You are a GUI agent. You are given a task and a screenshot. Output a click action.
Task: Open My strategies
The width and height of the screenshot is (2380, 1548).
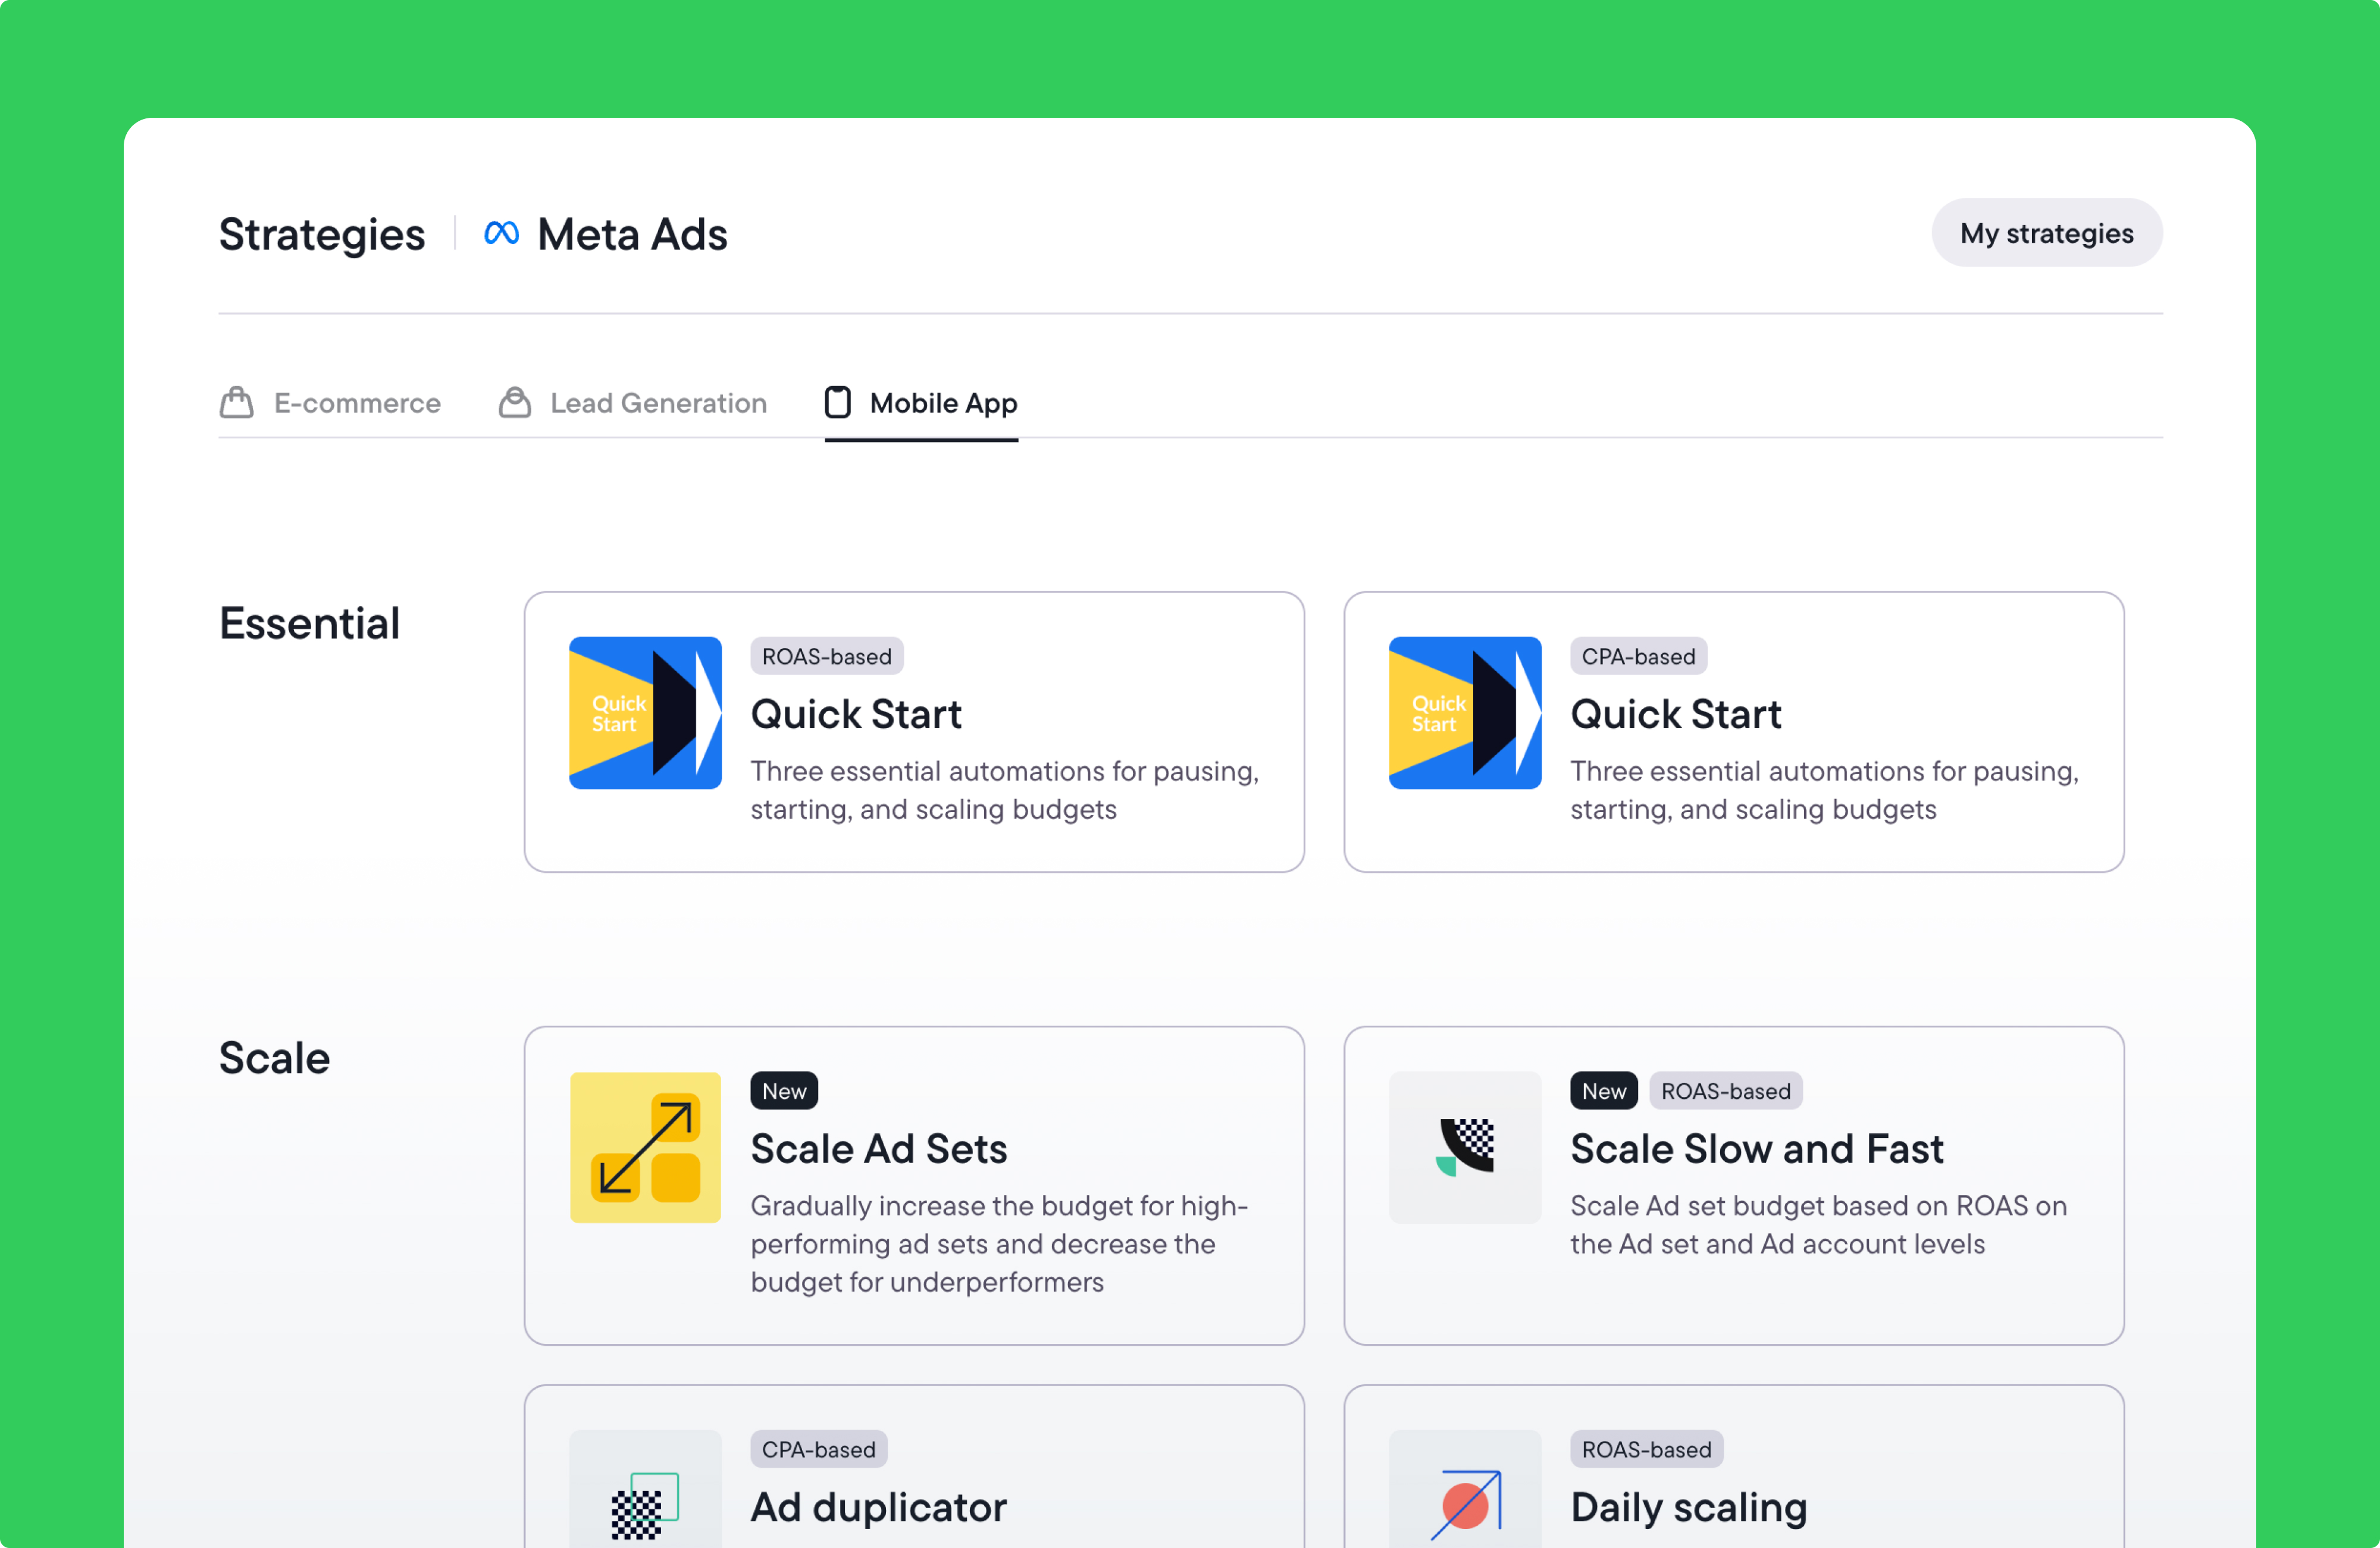(x=2046, y=233)
